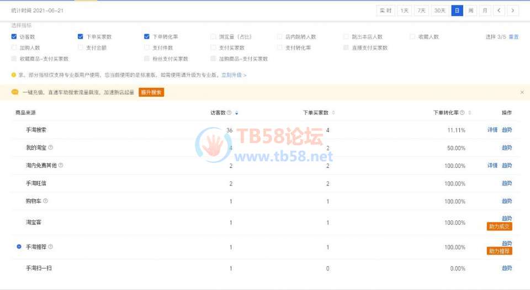
Task: Close the yellow promotion banner
Action: tap(522, 92)
